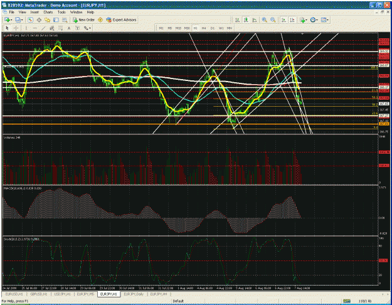Screen dimensions: 392x305
Task: Switch to Bar Chart display icon
Action: [237, 19]
